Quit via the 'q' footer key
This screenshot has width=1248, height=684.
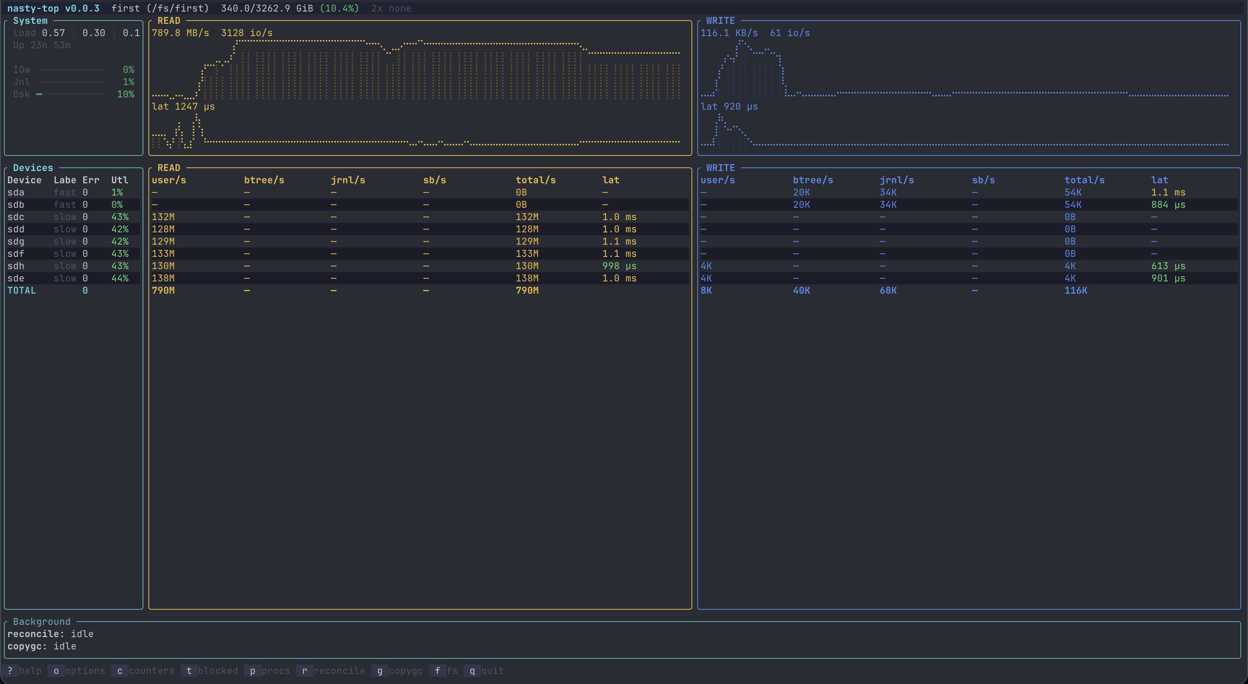(484, 670)
